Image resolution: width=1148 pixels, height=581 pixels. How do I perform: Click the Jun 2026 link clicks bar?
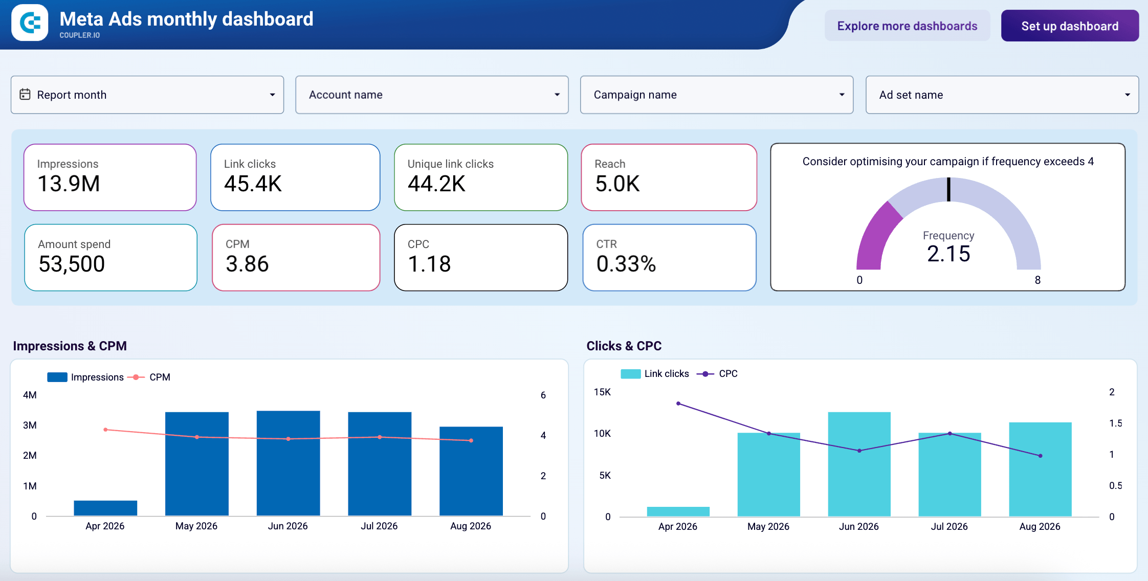pos(859,464)
